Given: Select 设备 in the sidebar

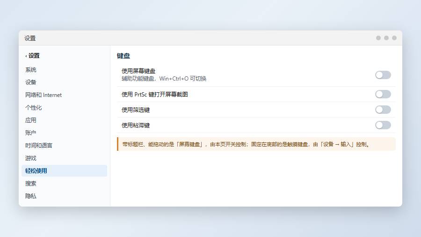Looking at the screenshot, I should [64, 82].
